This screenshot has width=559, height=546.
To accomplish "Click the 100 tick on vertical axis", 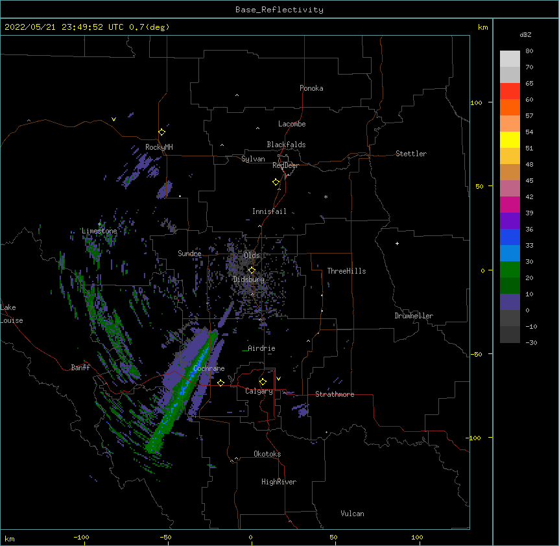I will tap(476, 102).
